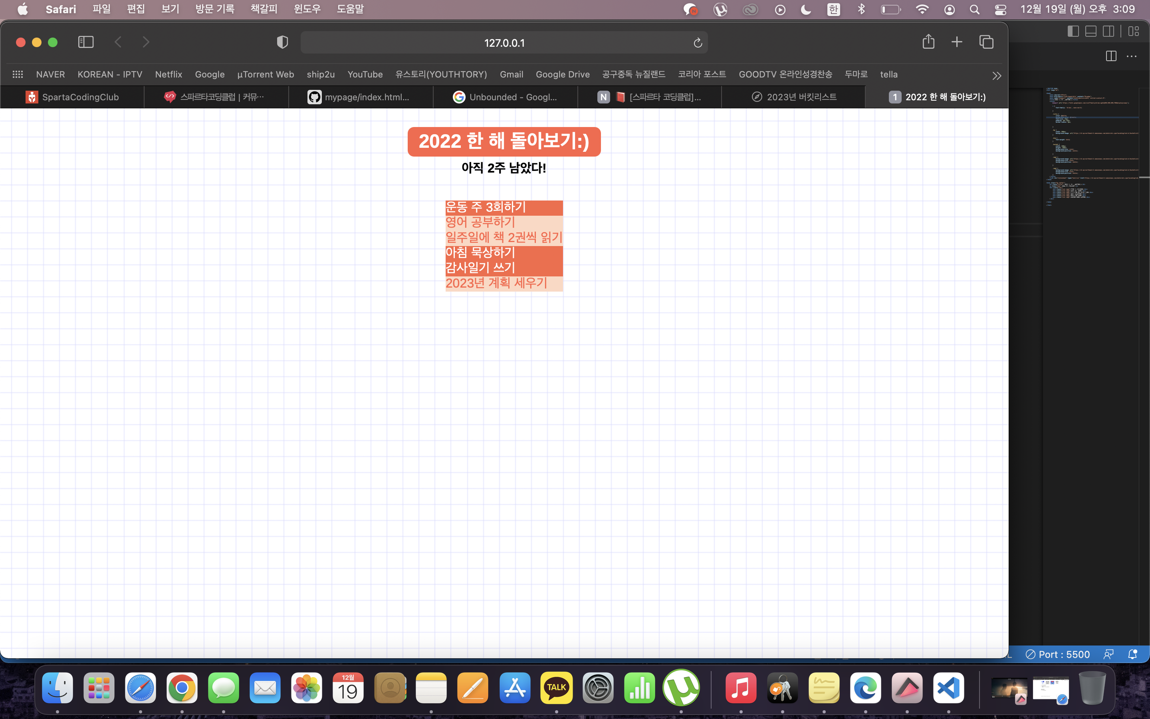This screenshot has width=1150, height=719.
Task: Open the 도움말 menu
Action: [x=350, y=9]
